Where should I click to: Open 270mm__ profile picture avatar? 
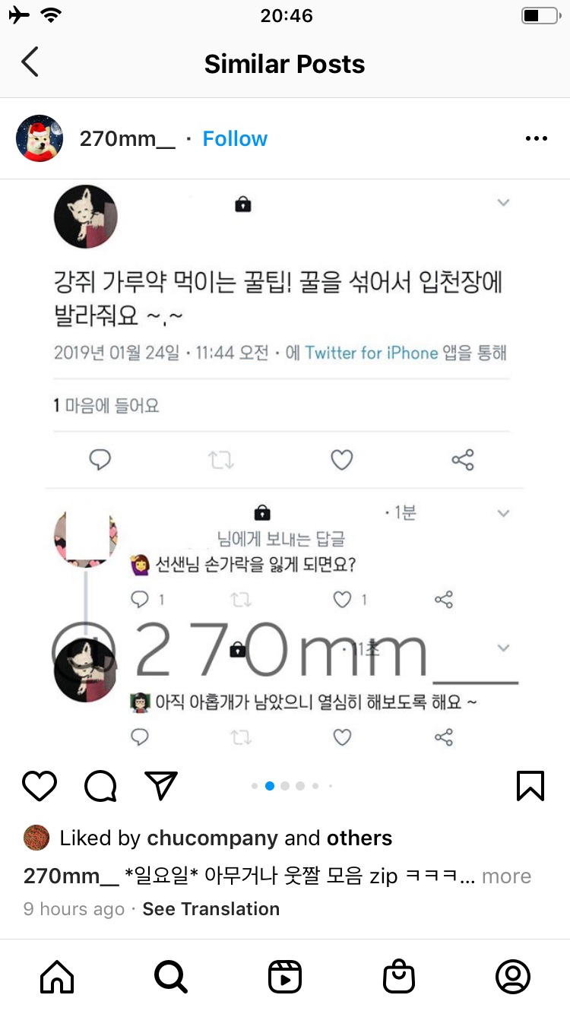pyautogui.click(x=40, y=139)
